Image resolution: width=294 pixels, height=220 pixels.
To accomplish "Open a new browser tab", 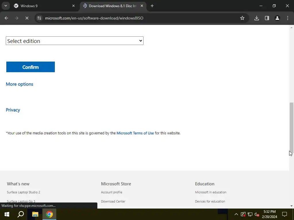I will click(152, 6).
